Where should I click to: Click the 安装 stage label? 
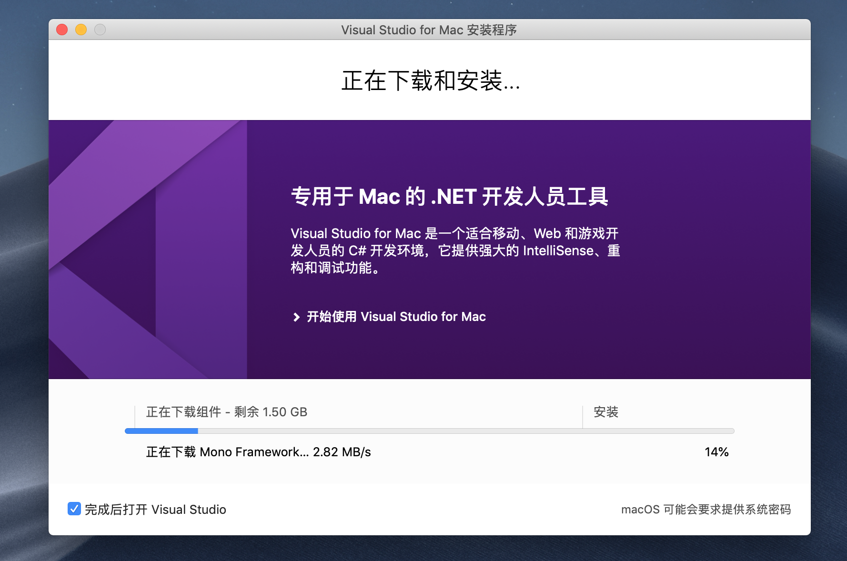(x=606, y=412)
